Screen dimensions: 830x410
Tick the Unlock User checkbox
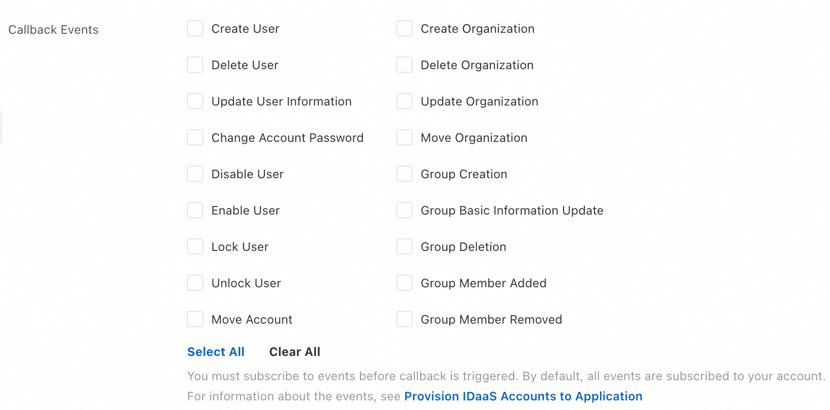pyautogui.click(x=195, y=283)
